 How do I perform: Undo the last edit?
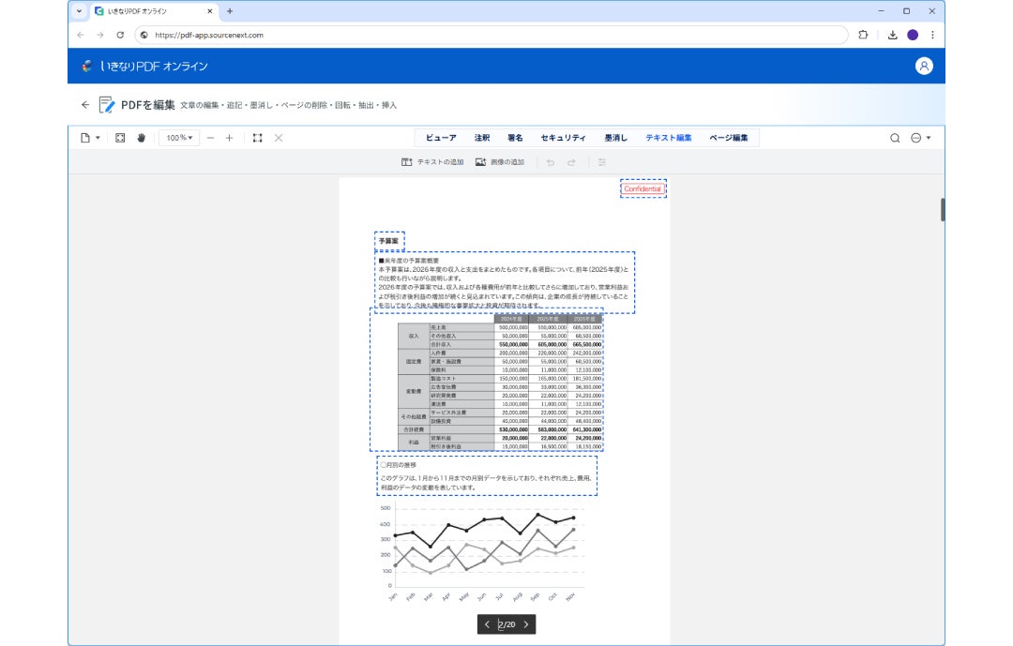click(551, 162)
